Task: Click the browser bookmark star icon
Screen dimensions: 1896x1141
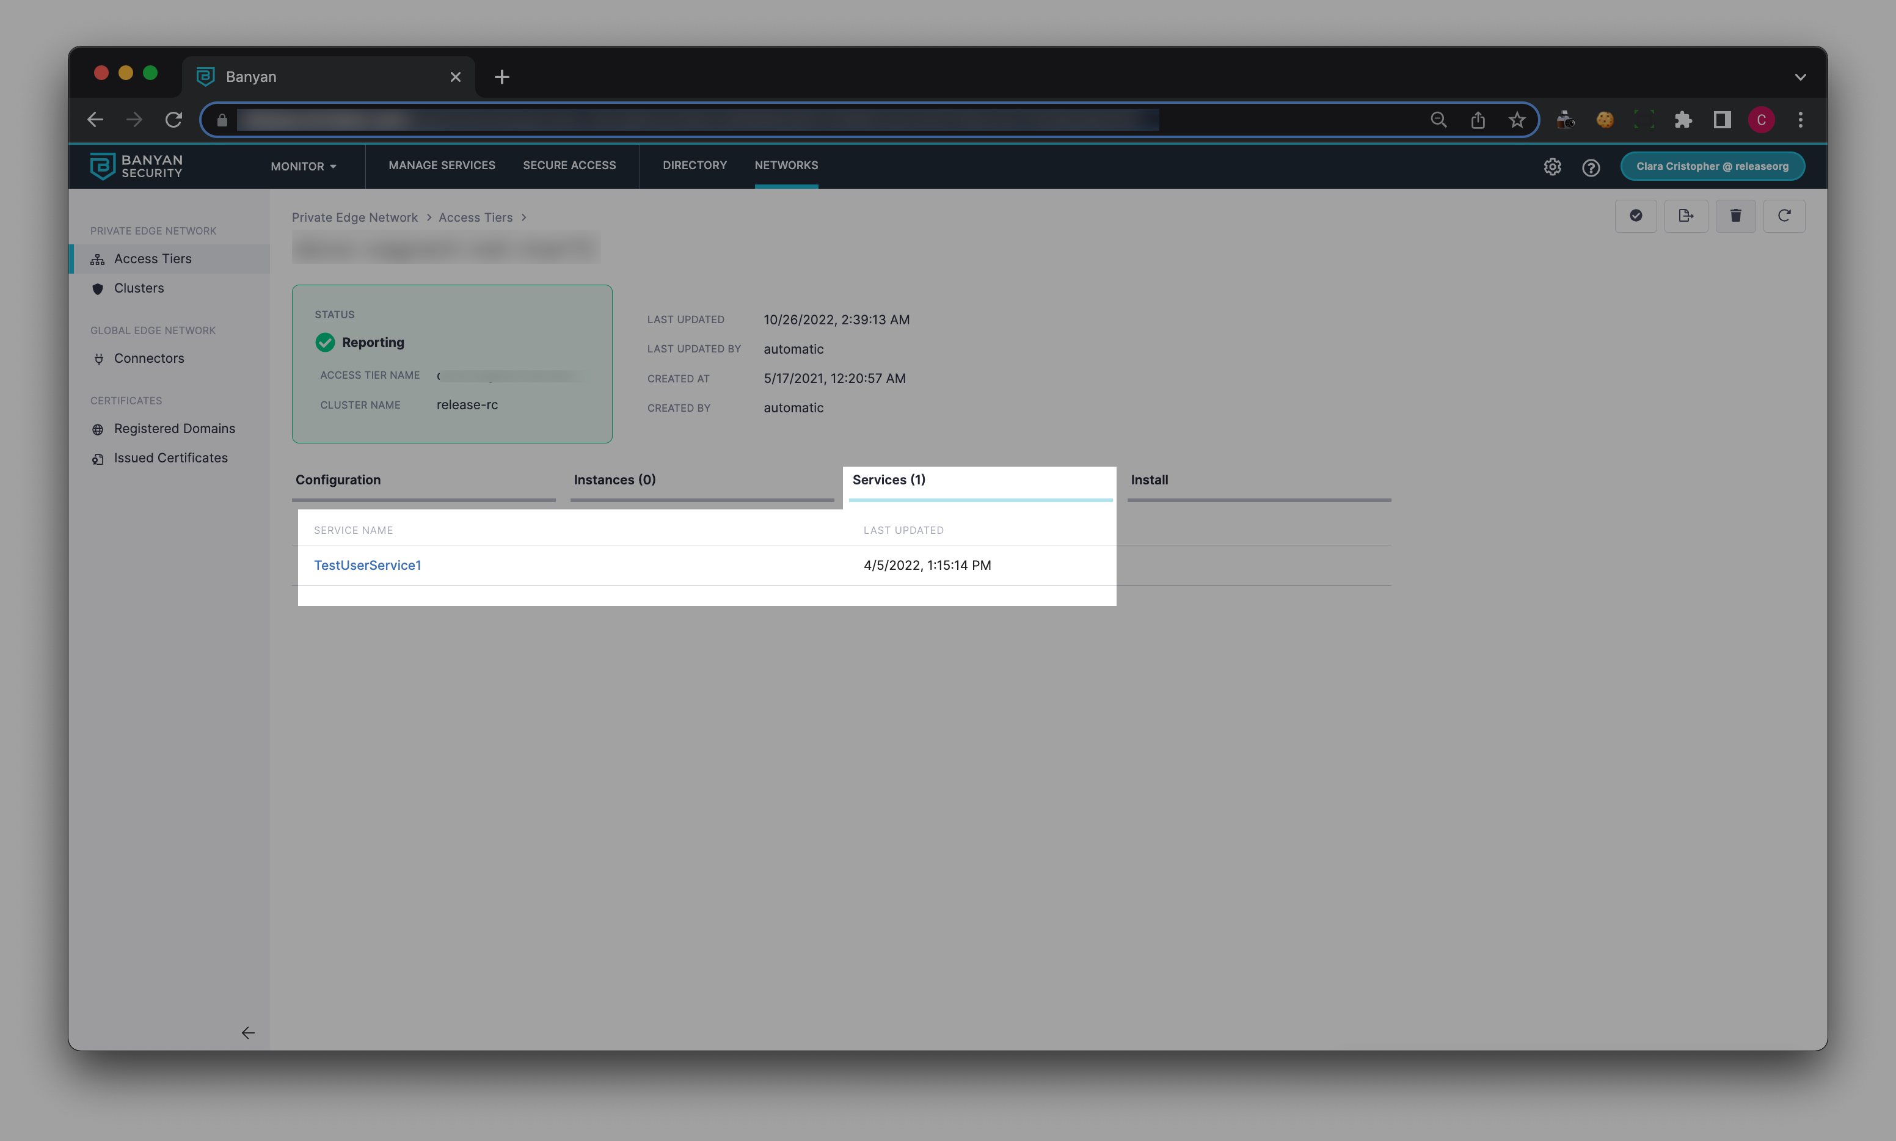Action: coord(1516,120)
